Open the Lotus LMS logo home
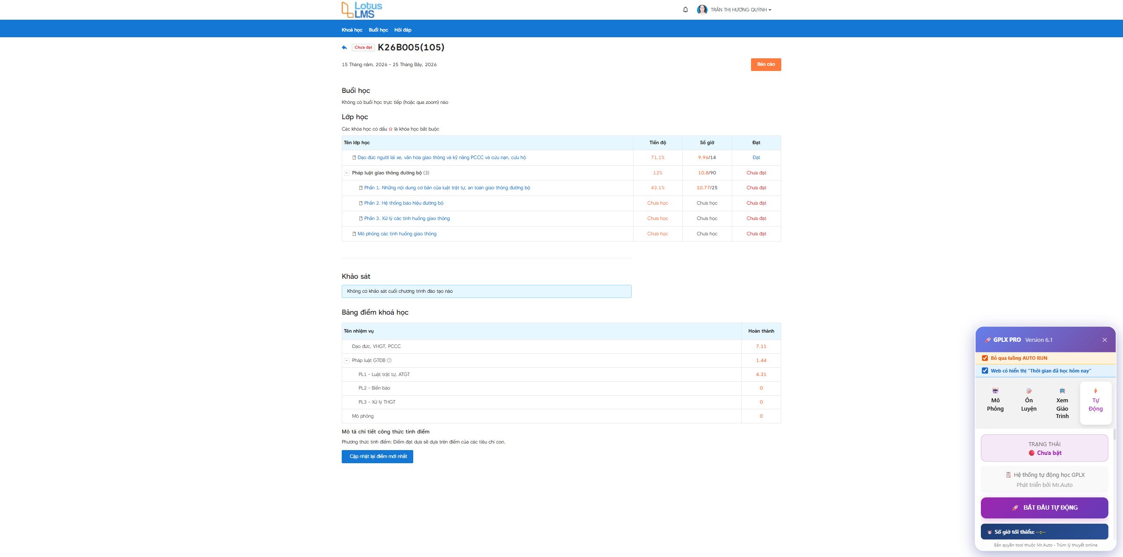Viewport: 1123px width, 557px height. tap(362, 10)
